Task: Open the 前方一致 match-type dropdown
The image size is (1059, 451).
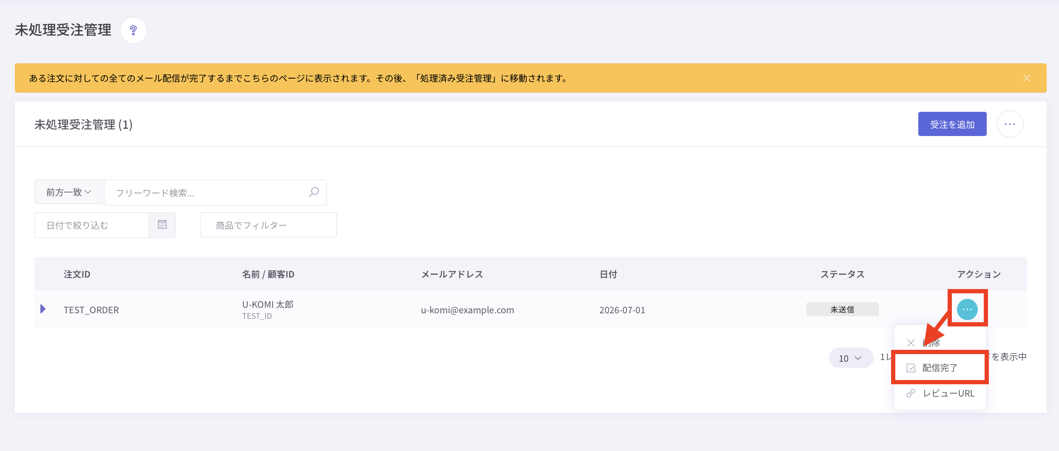Action: 69,192
